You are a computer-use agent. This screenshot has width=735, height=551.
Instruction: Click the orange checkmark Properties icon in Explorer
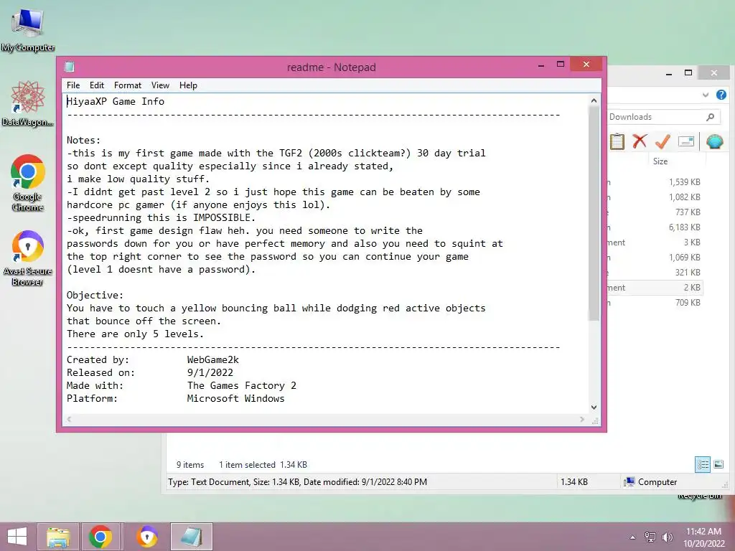pyautogui.click(x=663, y=141)
